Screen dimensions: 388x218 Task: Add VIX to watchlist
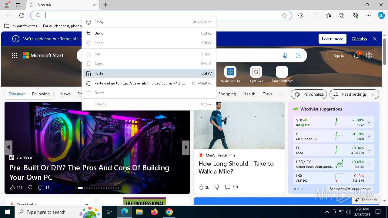click(x=369, y=122)
